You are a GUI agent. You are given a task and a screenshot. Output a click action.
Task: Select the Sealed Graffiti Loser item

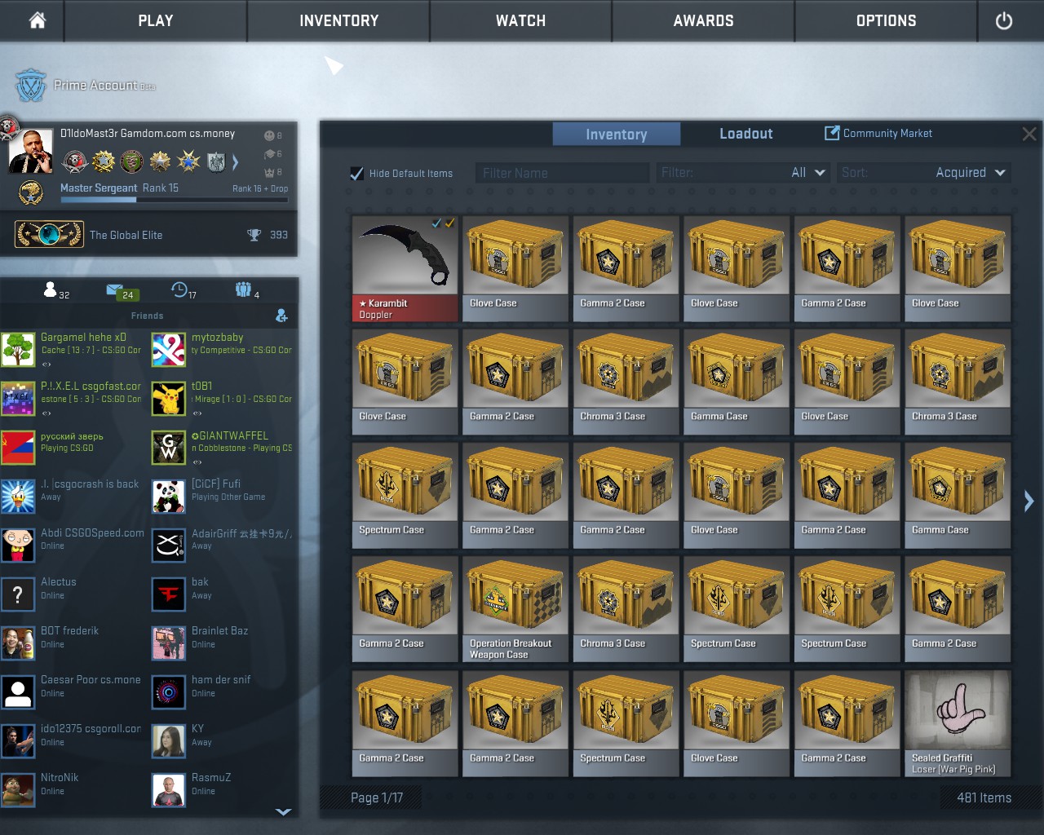pos(958,723)
